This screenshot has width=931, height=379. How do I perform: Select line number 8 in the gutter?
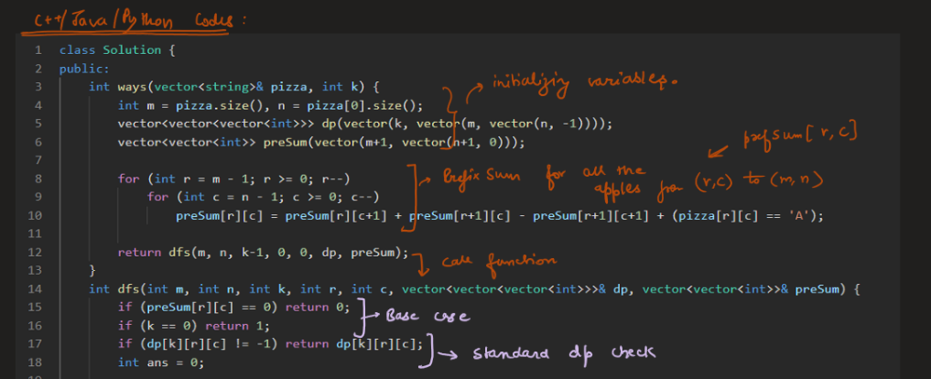[36, 178]
